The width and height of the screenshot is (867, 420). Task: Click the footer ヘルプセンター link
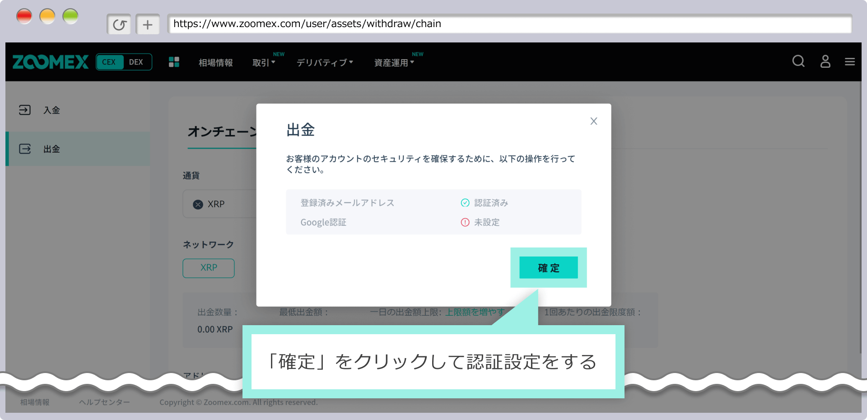pyautogui.click(x=104, y=402)
